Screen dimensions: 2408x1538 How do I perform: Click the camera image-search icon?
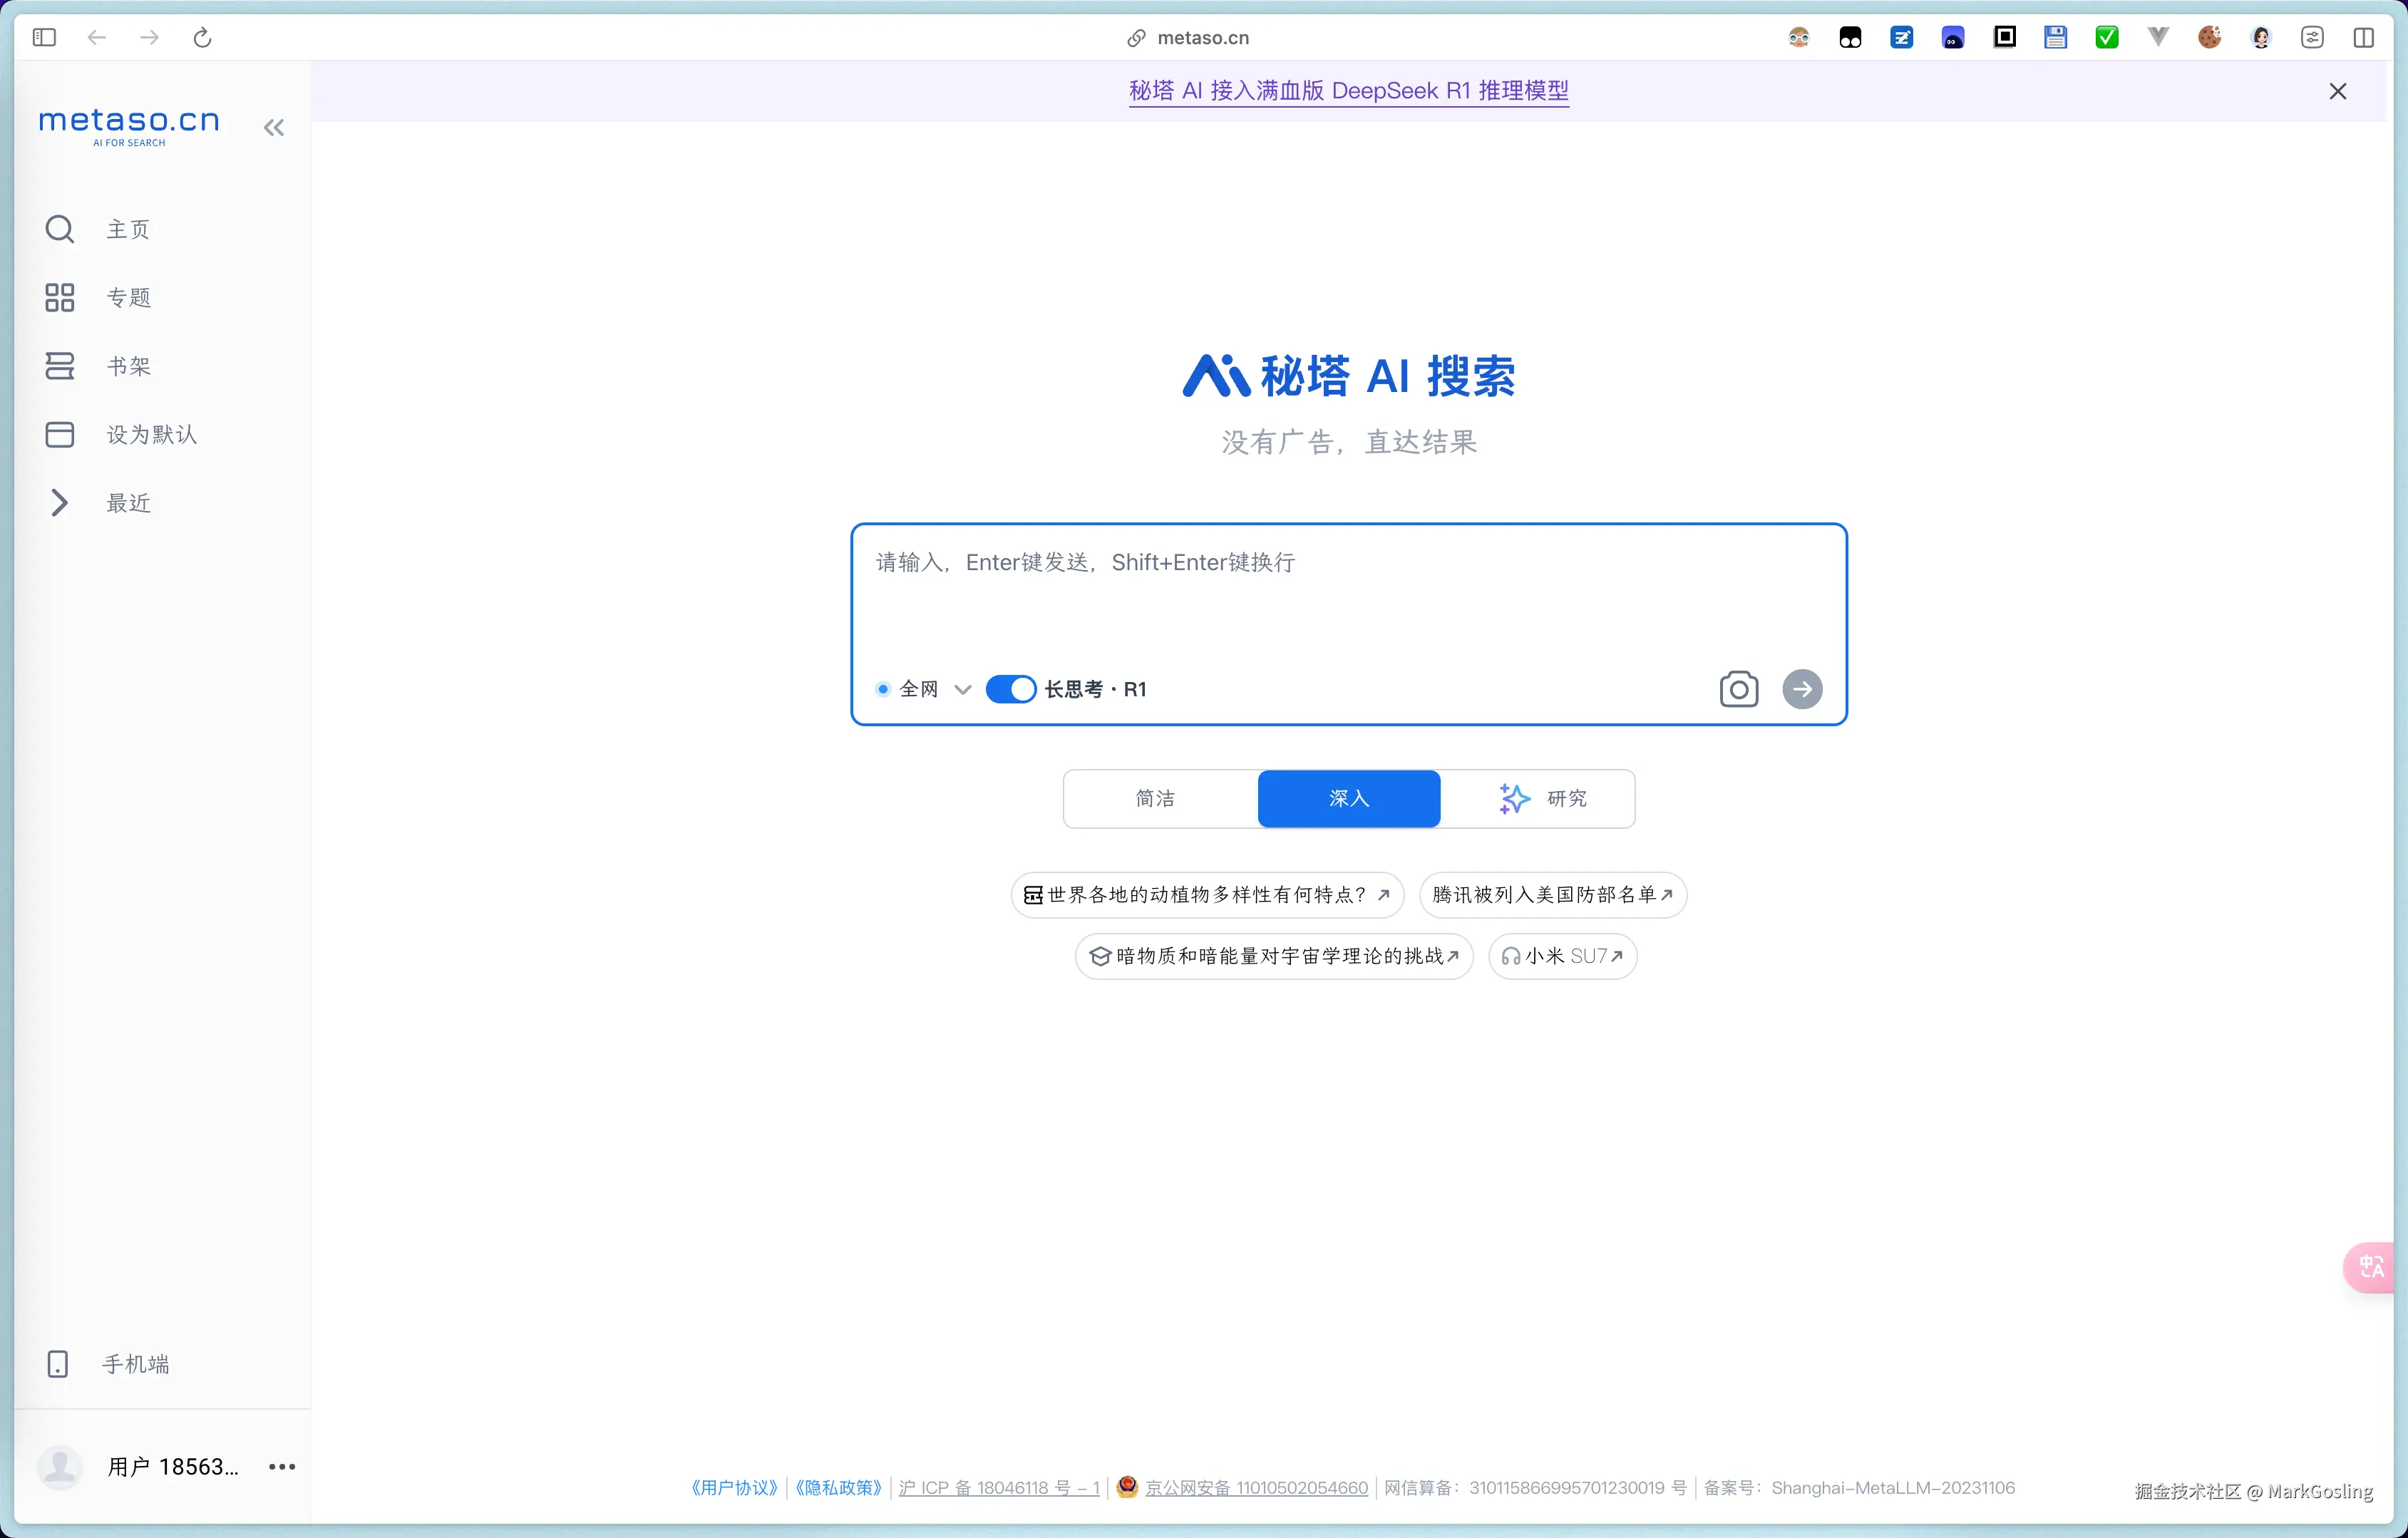click(x=1738, y=689)
